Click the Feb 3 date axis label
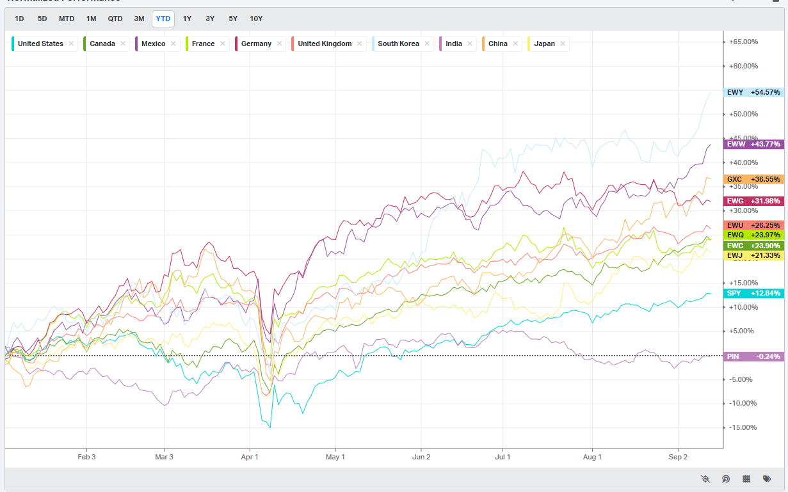788x492 pixels. click(x=86, y=457)
